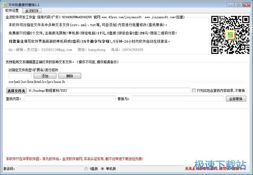Click the folder path field D:/backup/教程素材/TXT/

(x=109, y=91)
